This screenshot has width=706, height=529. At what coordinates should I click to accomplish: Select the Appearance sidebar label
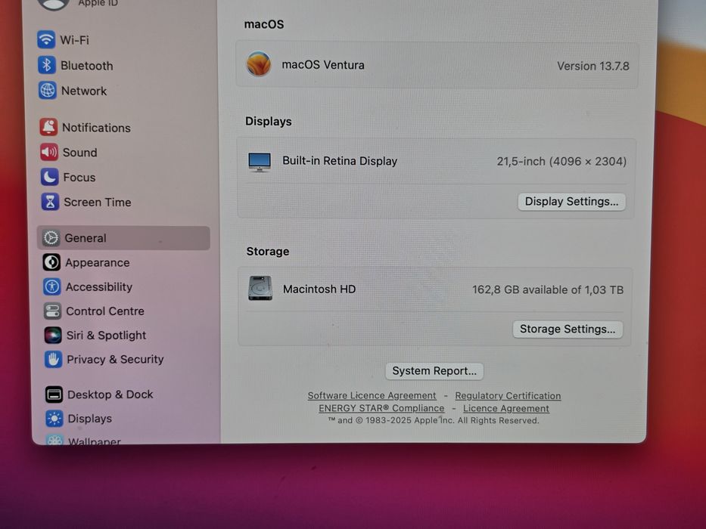(x=98, y=263)
